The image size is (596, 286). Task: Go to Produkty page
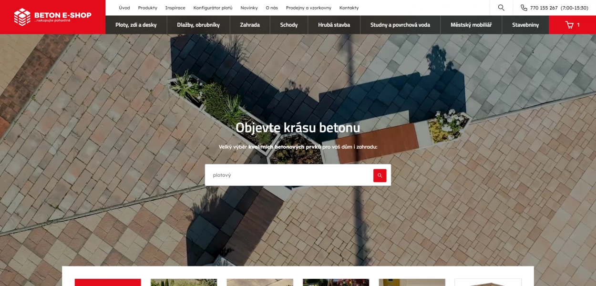point(147,8)
